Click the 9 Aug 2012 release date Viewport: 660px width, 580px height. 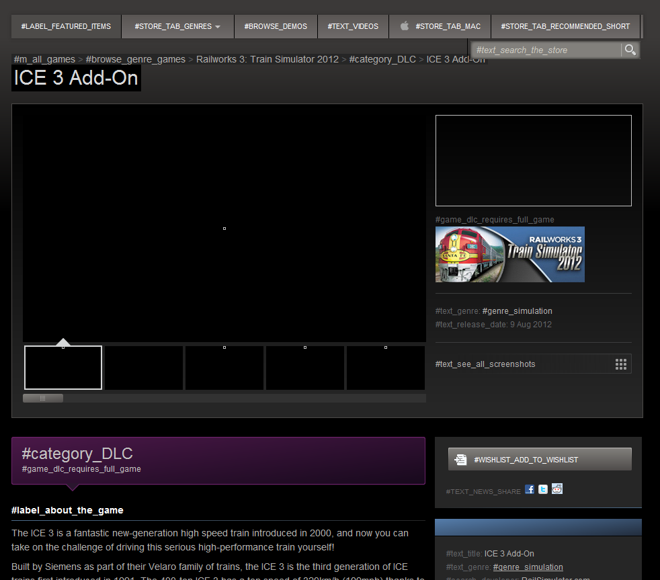(x=531, y=325)
